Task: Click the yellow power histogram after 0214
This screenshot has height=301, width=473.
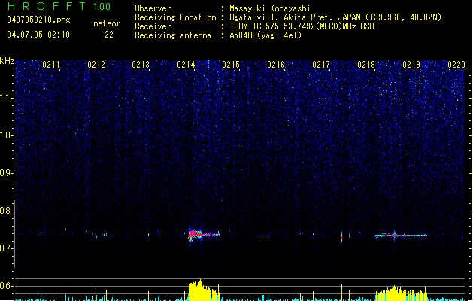Action: point(204,290)
